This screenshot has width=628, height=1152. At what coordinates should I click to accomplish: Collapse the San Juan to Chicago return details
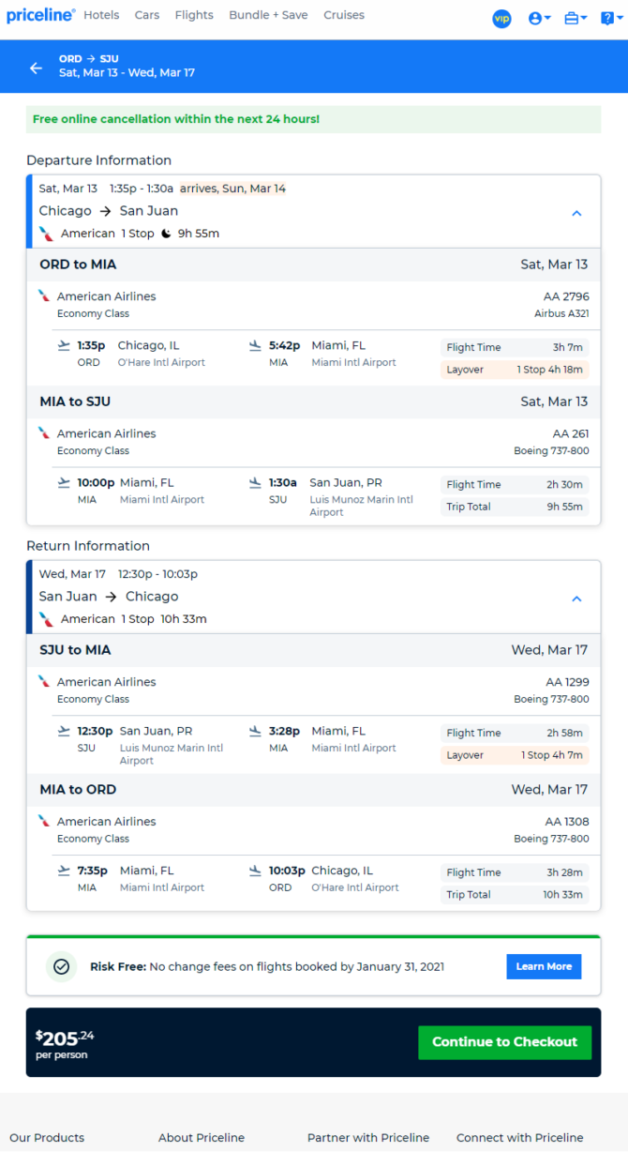tap(576, 599)
